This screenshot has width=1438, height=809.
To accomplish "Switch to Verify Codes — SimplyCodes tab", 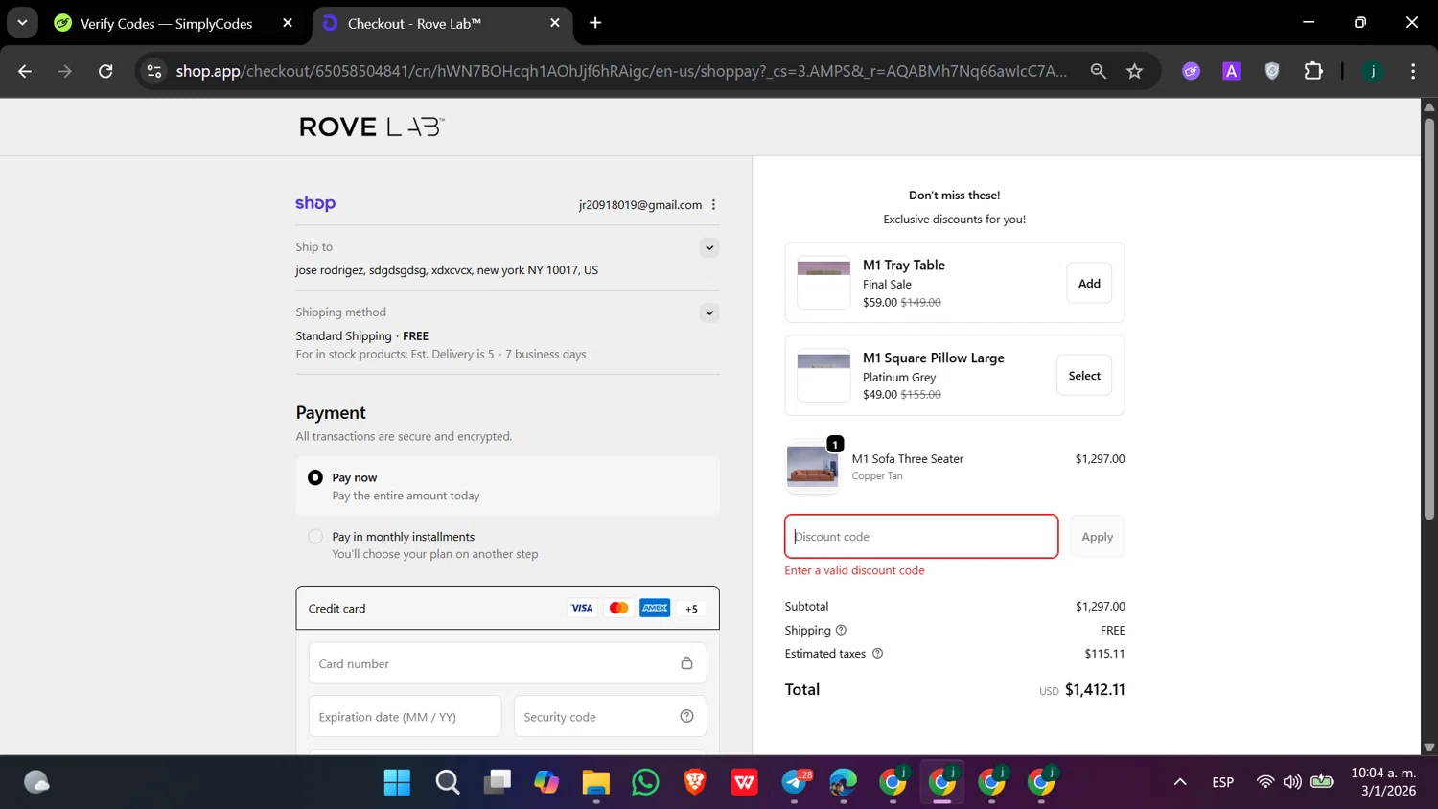I will click(166, 23).
